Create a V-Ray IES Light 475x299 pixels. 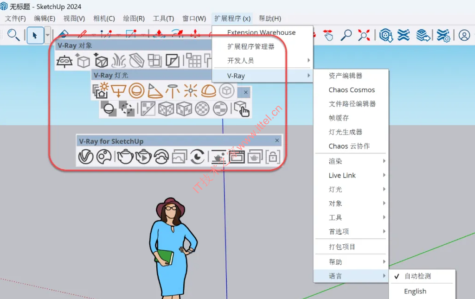click(173, 91)
